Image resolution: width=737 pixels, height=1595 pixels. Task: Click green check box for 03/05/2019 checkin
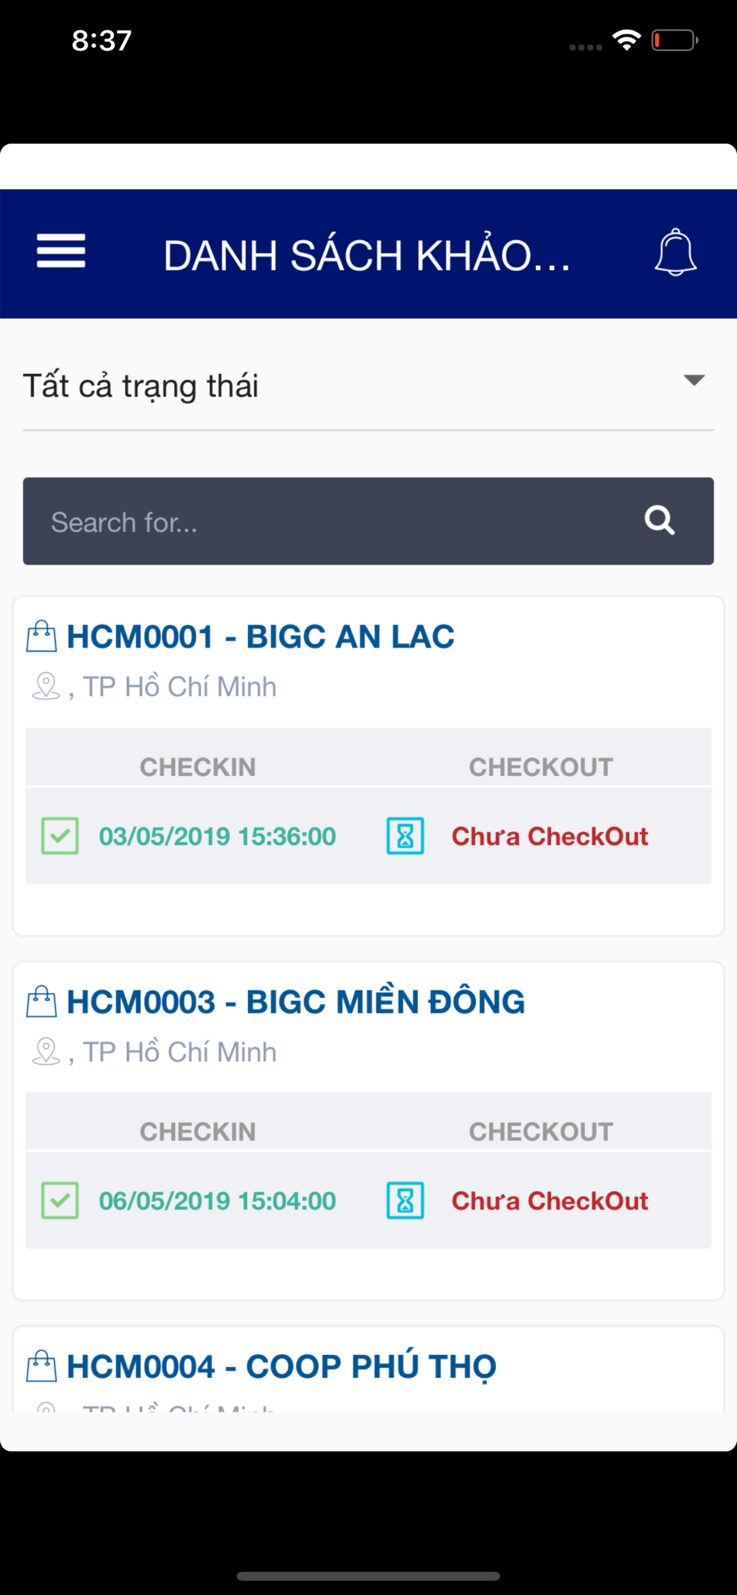tap(60, 836)
